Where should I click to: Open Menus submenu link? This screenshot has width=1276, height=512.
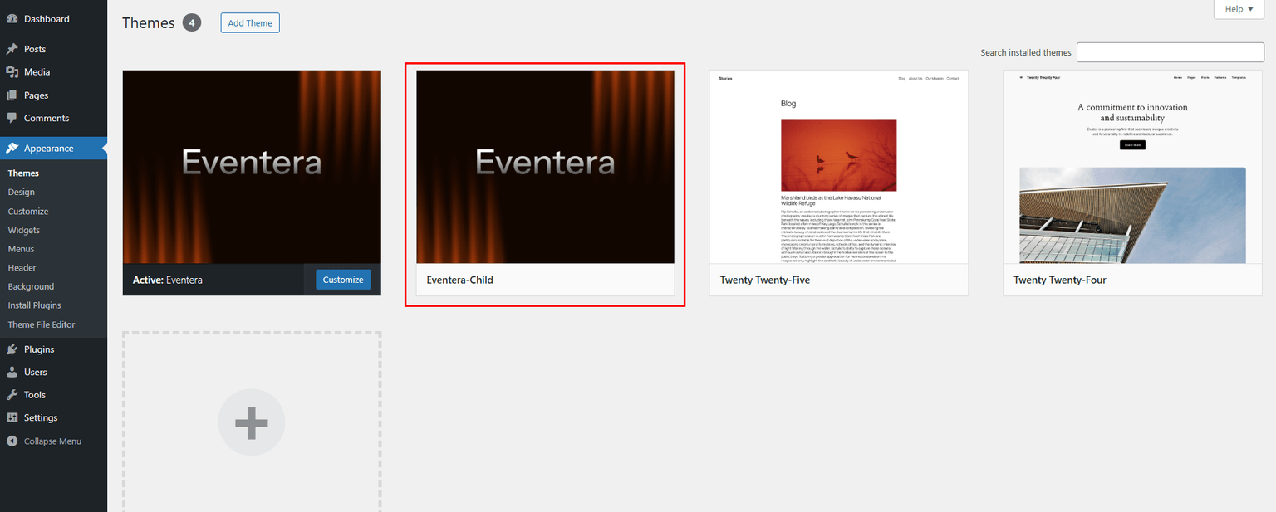click(x=21, y=249)
